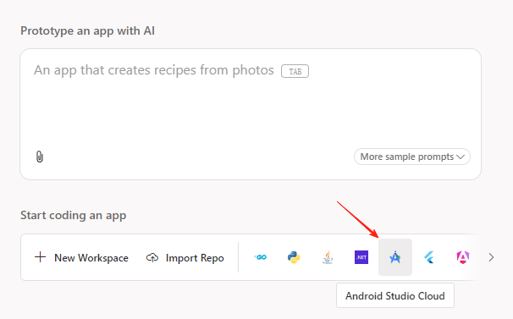Click the New Workspace button label

(91, 258)
